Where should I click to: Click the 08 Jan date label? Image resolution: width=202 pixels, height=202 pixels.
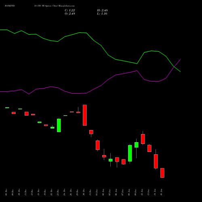(129, 192)
